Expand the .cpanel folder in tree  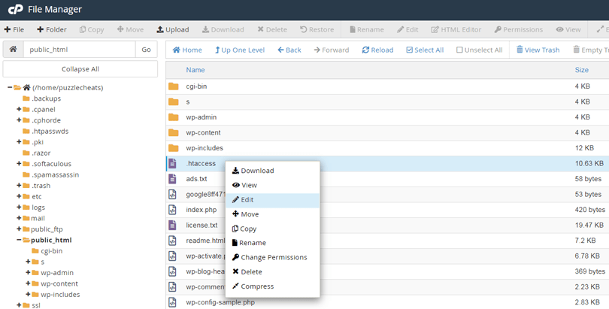pos(19,110)
